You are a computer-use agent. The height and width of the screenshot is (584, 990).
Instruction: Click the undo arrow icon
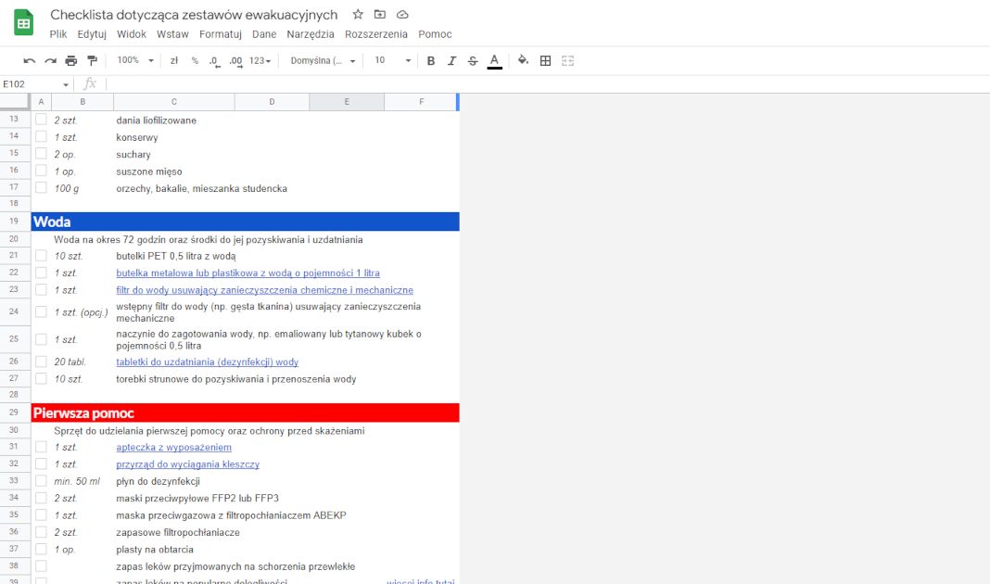[30, 61]
